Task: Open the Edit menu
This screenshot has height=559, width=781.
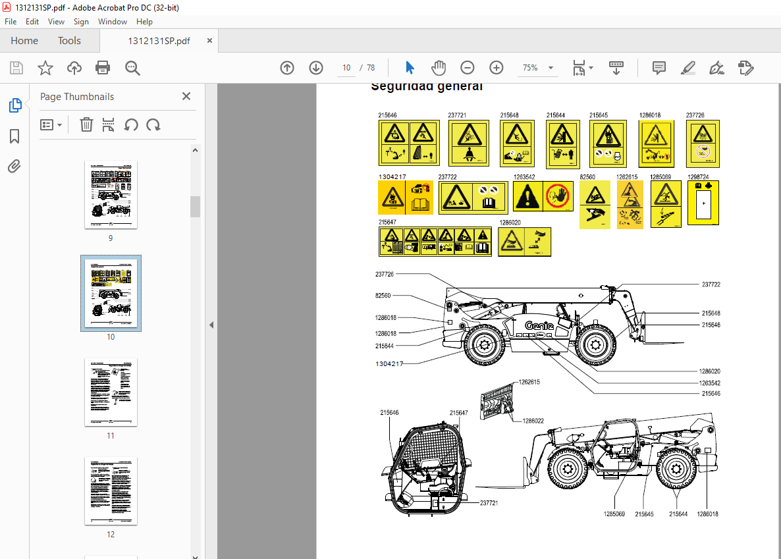Action: pyautogui.click(x=32, y=22)
